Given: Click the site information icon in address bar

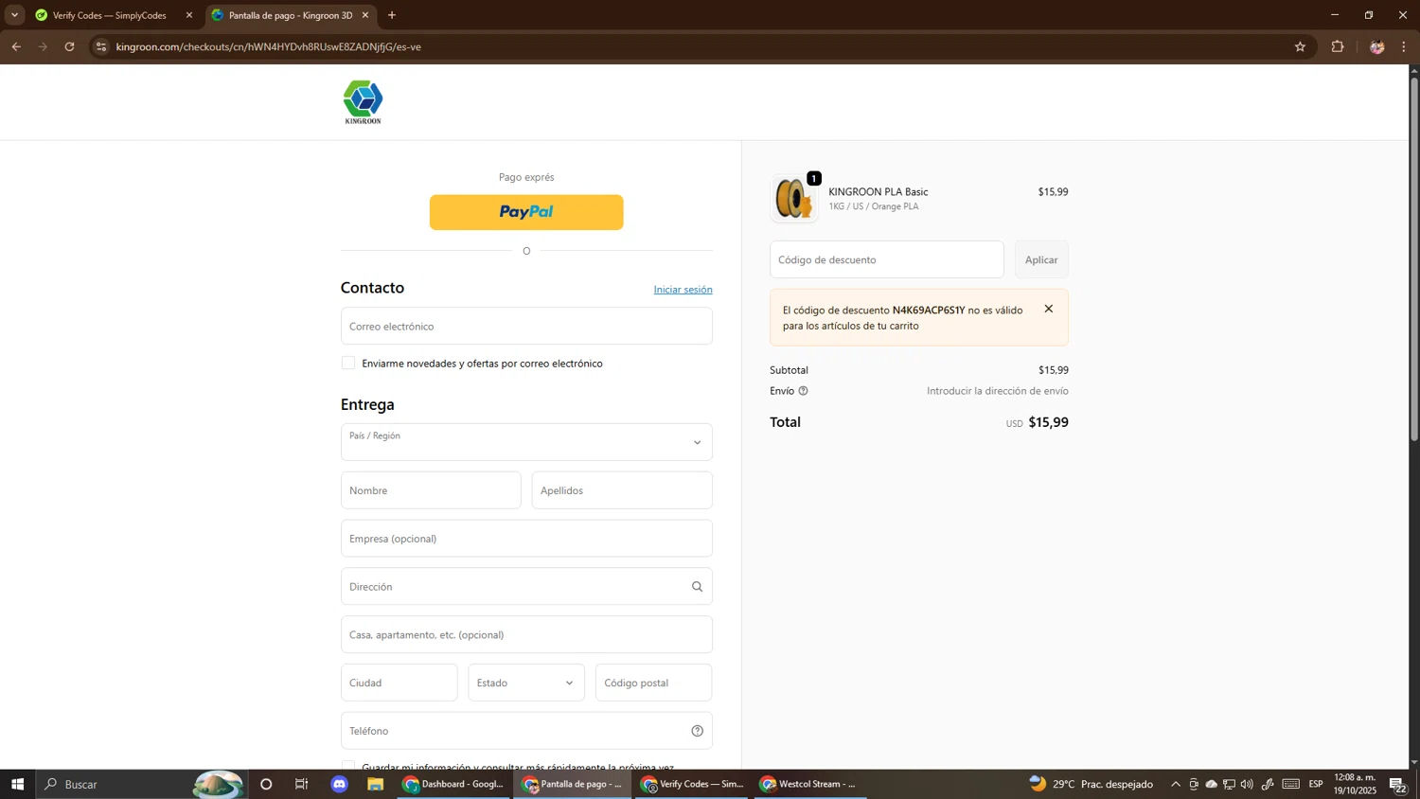Looking at the screenshot, I should [101, 46].
